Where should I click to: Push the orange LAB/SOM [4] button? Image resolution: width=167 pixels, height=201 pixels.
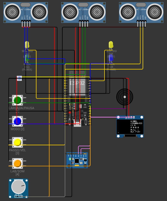click(x=17, y=163)
